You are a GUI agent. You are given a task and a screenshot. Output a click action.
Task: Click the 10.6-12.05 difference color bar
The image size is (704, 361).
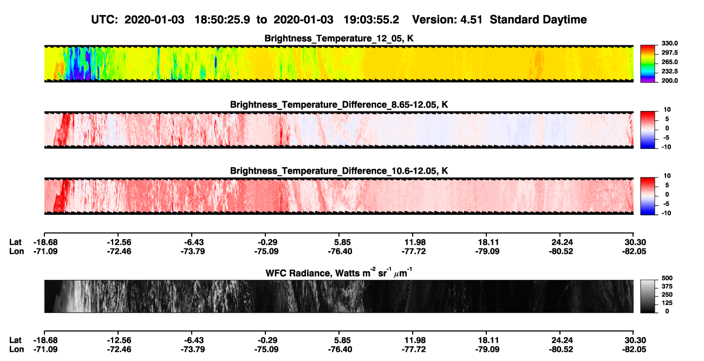tap(648, 195)
